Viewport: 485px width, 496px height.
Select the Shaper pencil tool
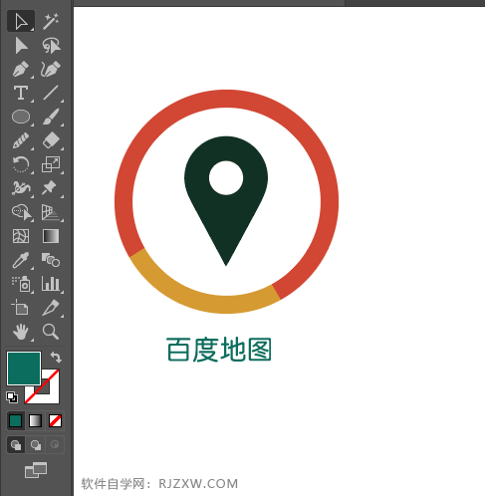21,140
